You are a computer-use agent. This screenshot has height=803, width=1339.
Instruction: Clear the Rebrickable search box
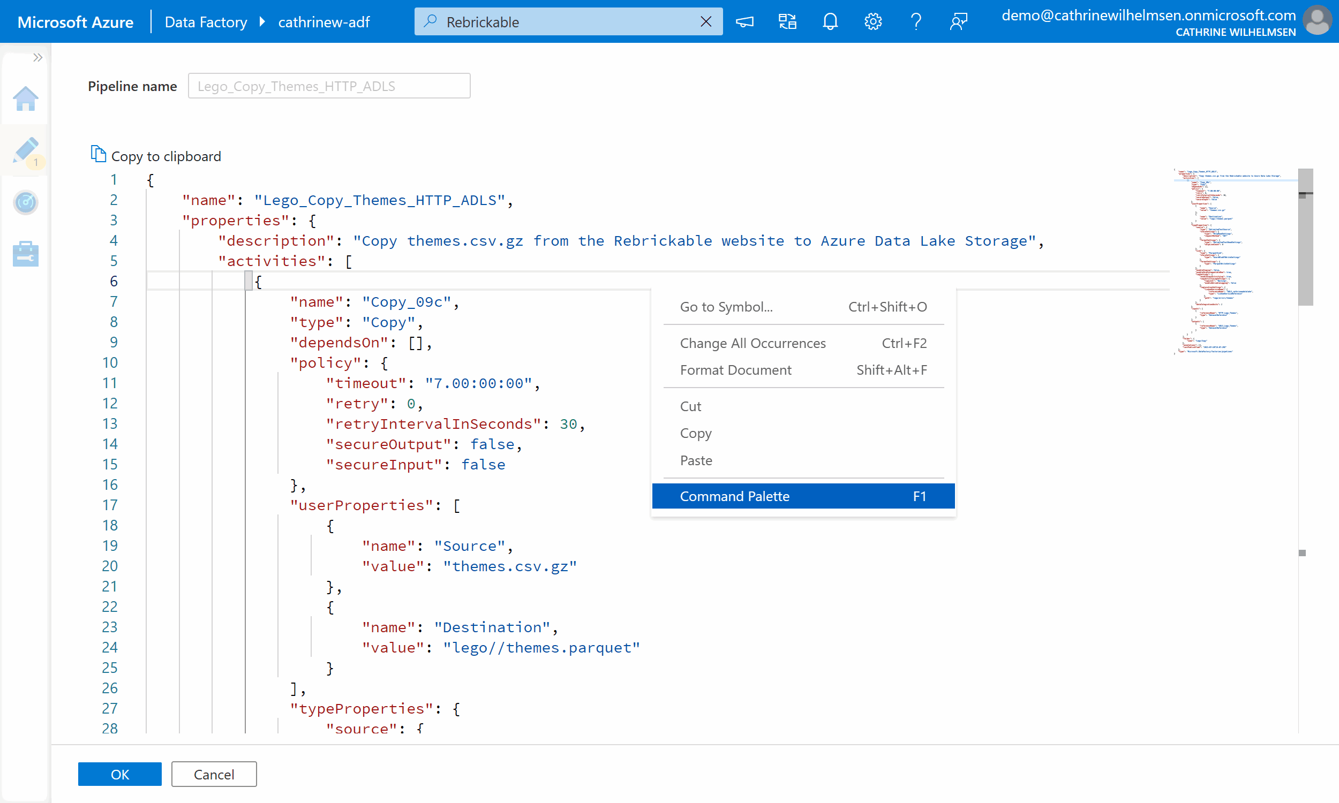[705, 21]
